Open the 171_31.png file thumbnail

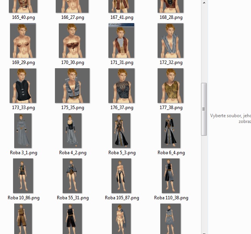(121, 40)
